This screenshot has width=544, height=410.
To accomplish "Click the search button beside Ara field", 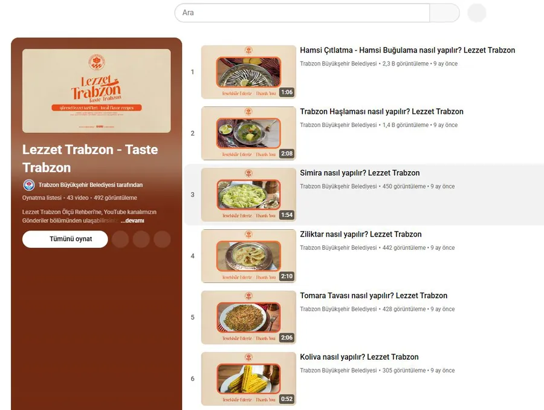I will [x=444, y=13].
